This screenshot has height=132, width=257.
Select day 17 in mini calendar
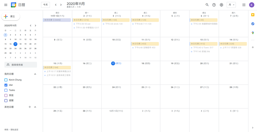tap(15, 44)
